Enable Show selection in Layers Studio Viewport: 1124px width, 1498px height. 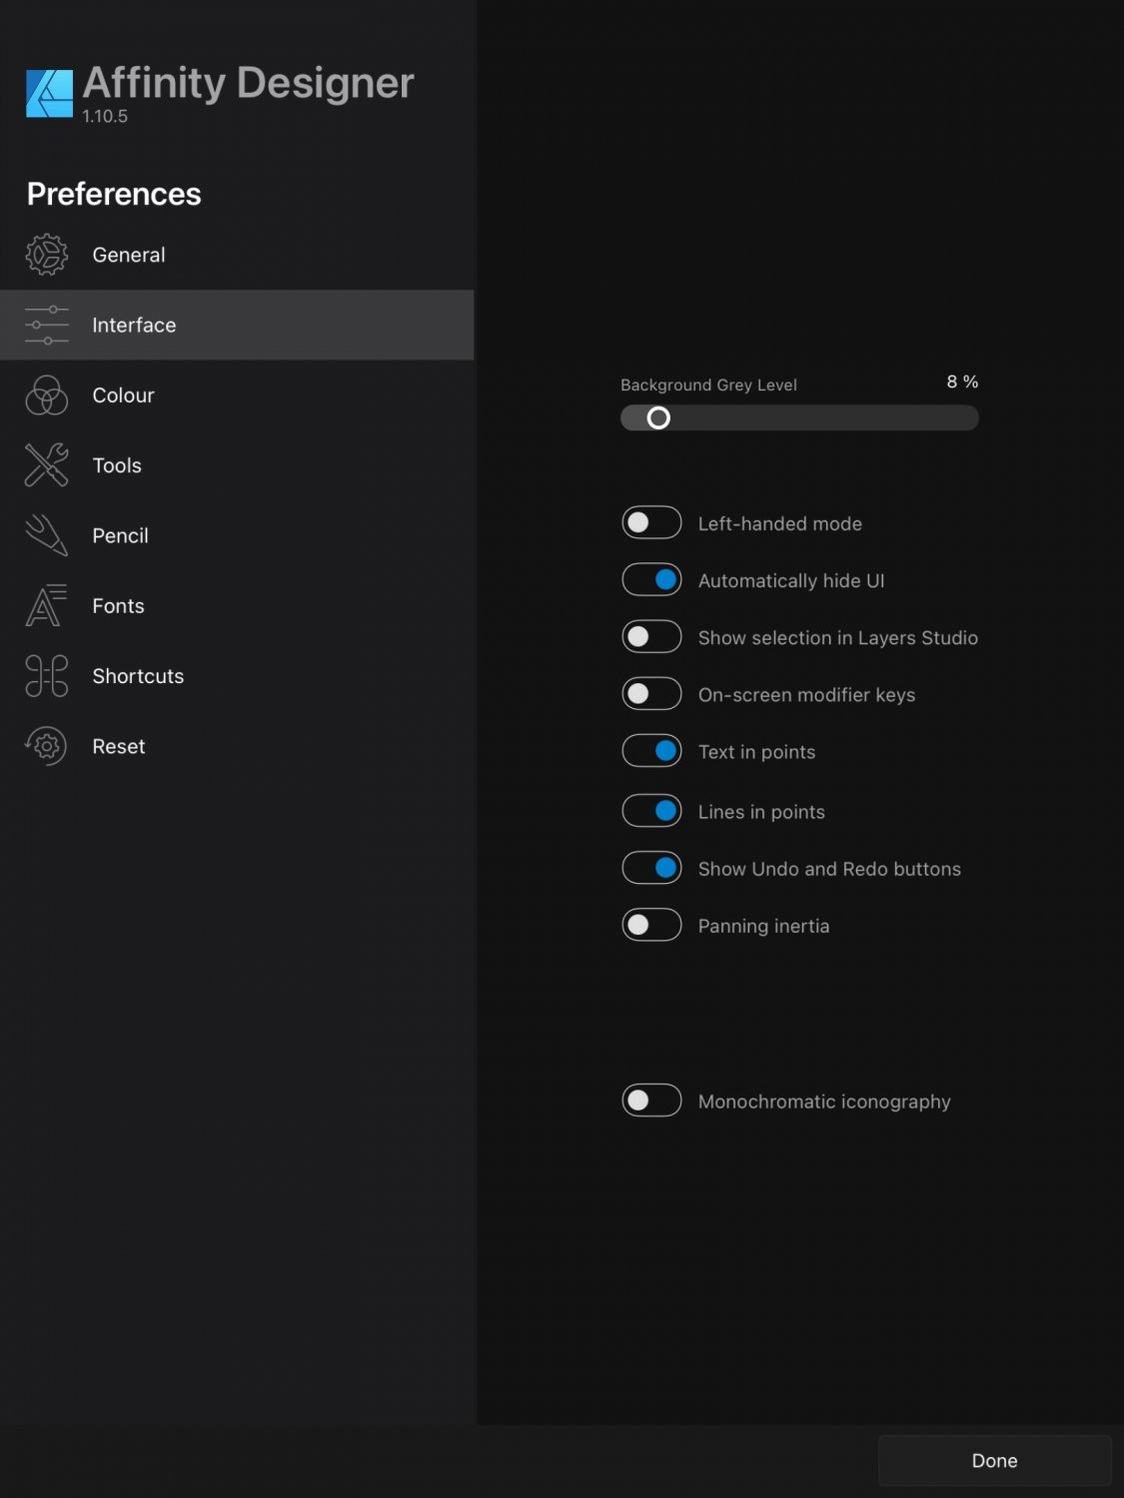tap(651, 636)
